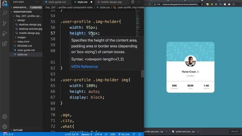Click the yellow browser extension icon

coord(208,4)
